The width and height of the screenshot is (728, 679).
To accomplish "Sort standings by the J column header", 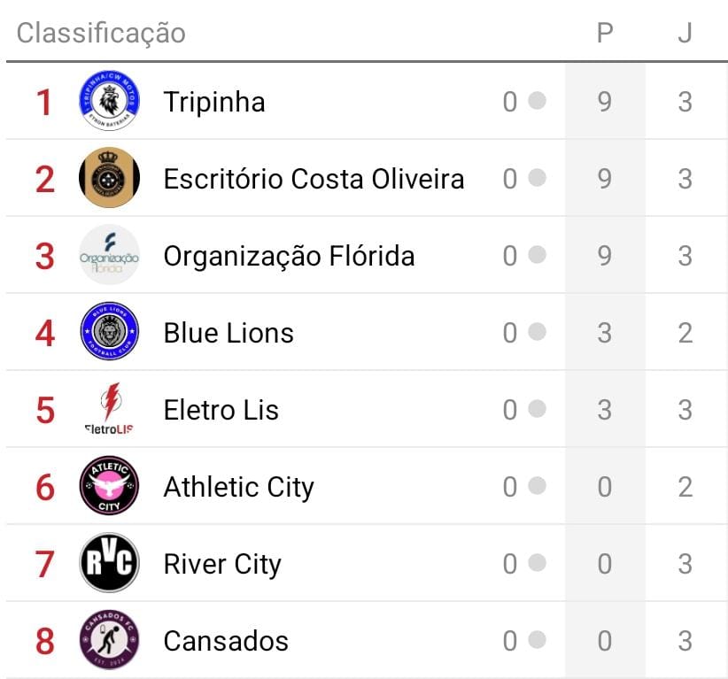I will pos(685,34).
